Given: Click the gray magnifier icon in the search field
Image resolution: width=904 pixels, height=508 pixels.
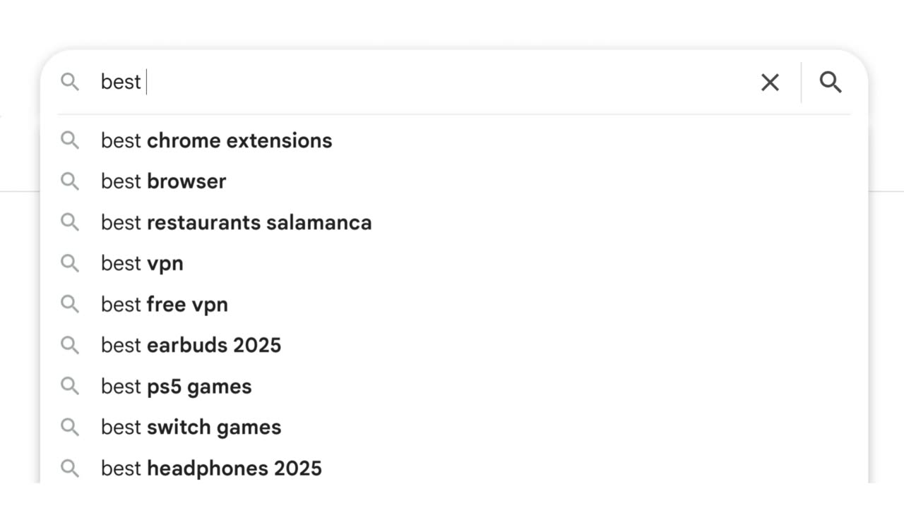Looking at the screenshot, I should point(70,82).
